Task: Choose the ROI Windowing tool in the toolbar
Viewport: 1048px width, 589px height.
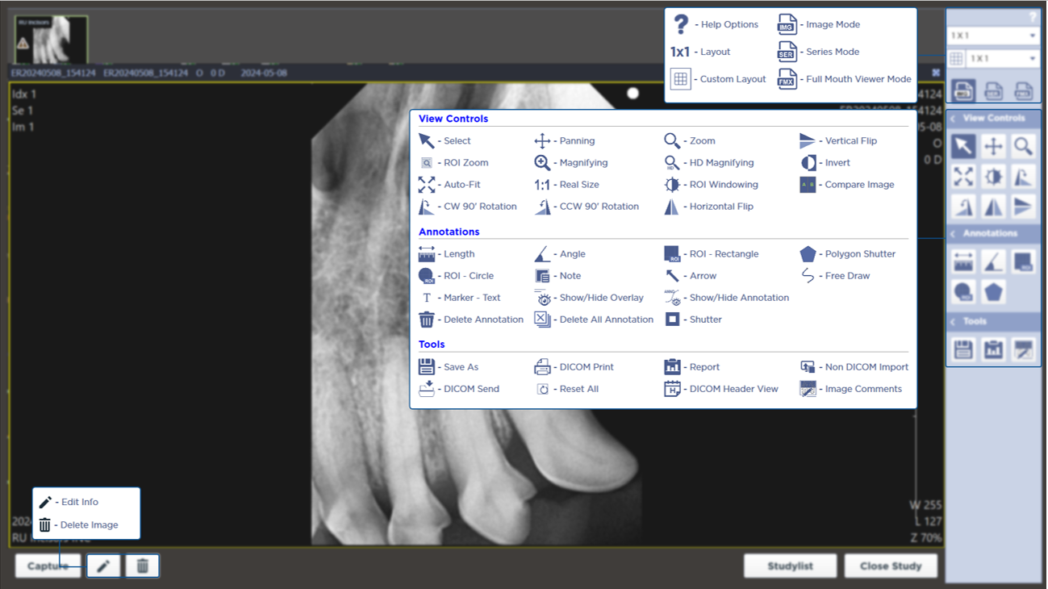Action: pyautogui.click(x=993, y=177)
